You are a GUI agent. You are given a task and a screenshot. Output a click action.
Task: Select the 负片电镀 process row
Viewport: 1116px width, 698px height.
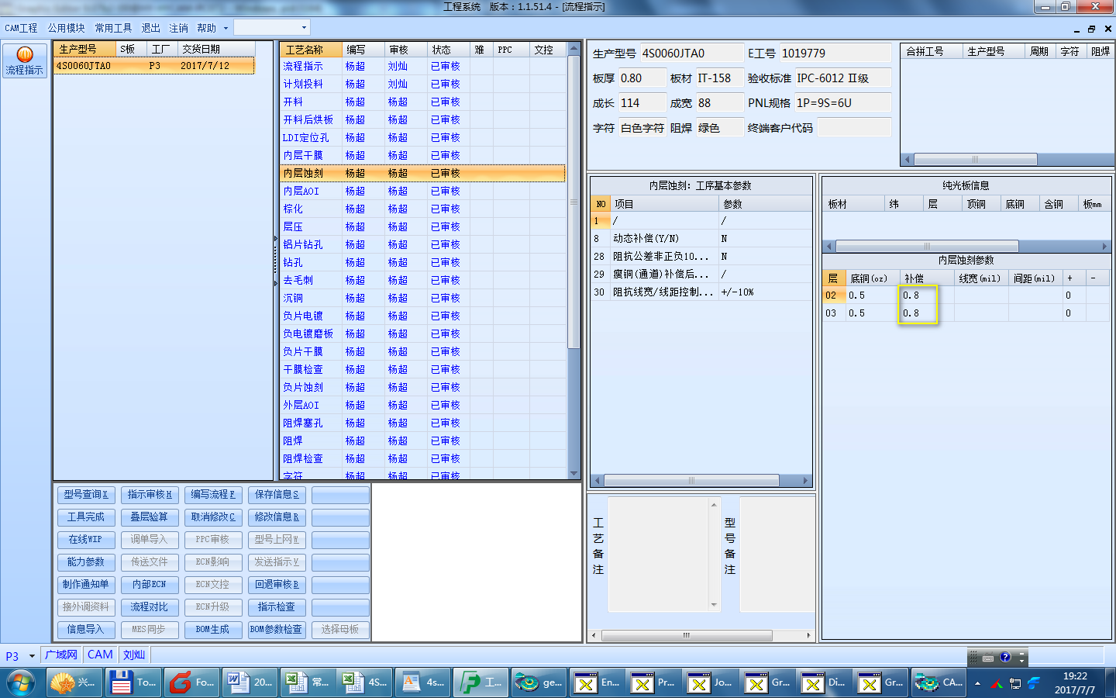pyautogui.click(x=422, y=316)
